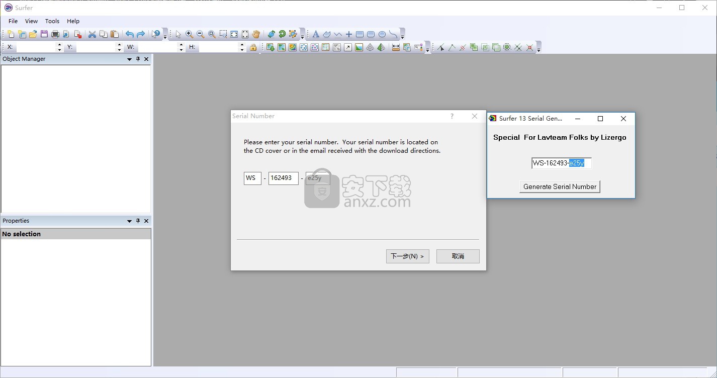Click the New 3D Wireframe icon
Viewport: 717px width, 378px height.
[370, 47]
